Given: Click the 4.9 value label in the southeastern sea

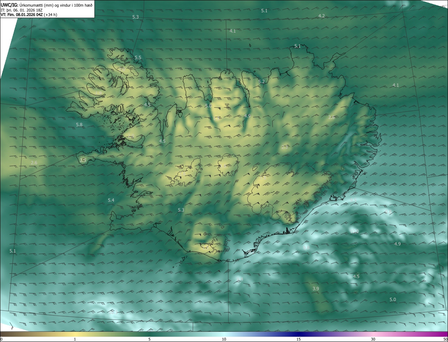Looking at the screenshot, I should (x=397, y=244).
